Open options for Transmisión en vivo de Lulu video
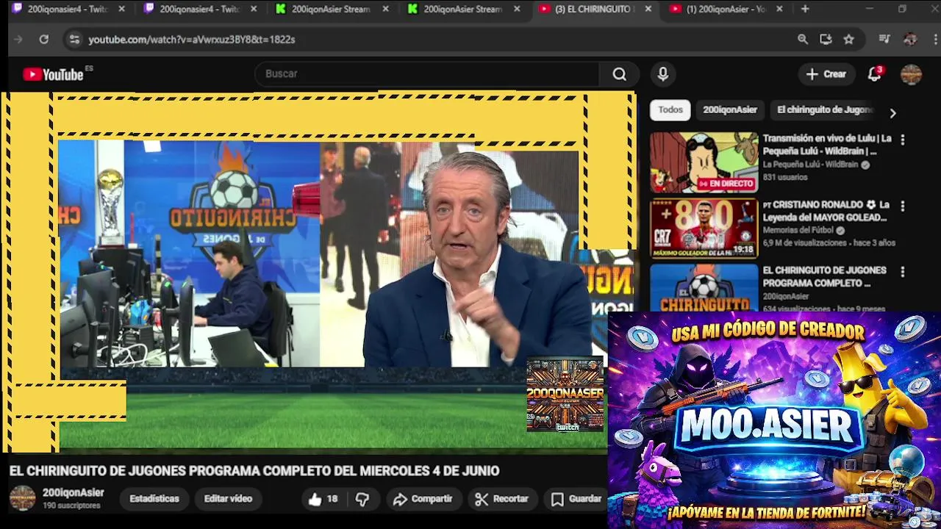Image resolution: width=941 pixels, height=529 pixels. (903, 140)
